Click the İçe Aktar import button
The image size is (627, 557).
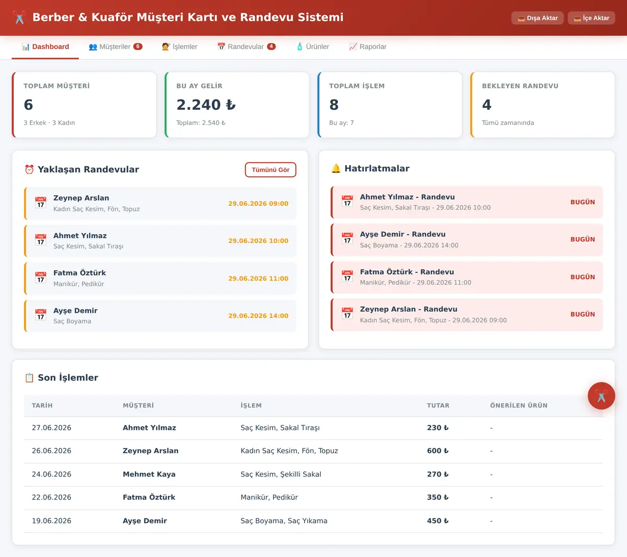(591, 18)
